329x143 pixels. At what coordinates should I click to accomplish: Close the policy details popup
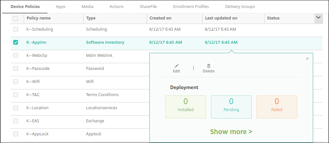[307, 58]
